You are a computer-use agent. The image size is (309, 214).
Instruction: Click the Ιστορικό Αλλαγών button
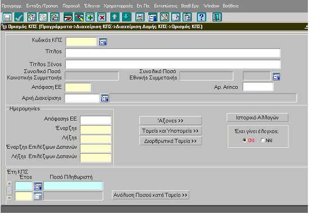tap(257, 118)
